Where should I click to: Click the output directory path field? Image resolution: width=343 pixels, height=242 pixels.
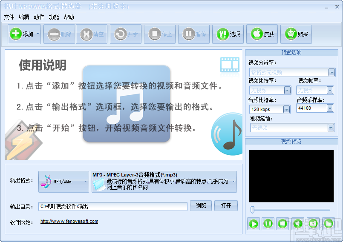113,206
